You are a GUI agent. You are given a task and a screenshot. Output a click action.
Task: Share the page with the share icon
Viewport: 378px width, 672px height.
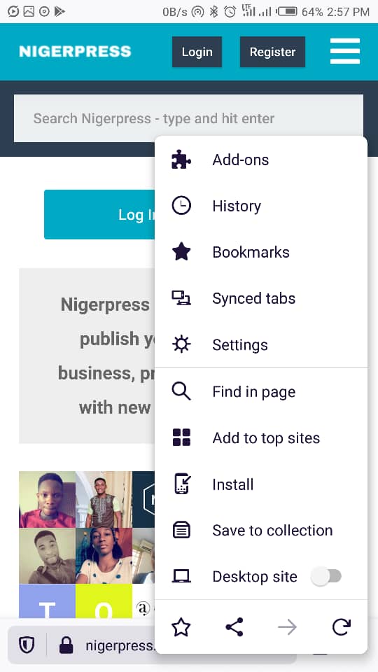234,627
